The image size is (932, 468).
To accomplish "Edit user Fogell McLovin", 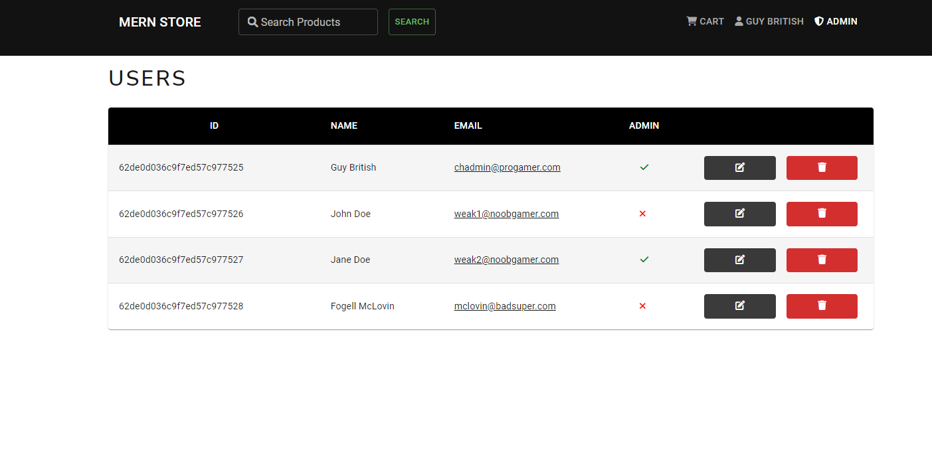I will pyautogui.click(x=739, y=306).
